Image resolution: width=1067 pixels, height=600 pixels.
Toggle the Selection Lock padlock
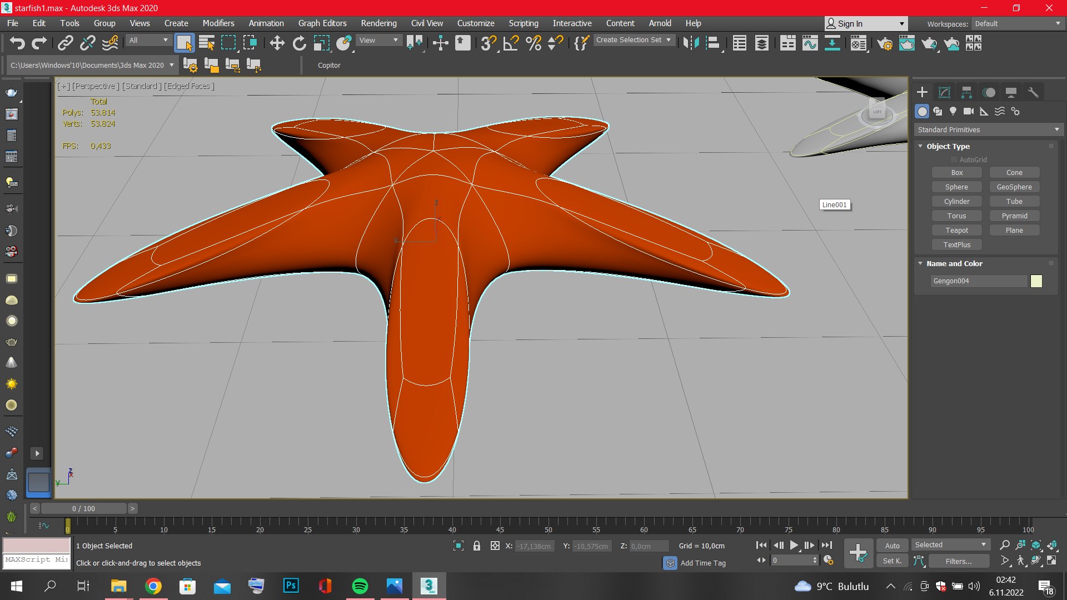point(477,546)
